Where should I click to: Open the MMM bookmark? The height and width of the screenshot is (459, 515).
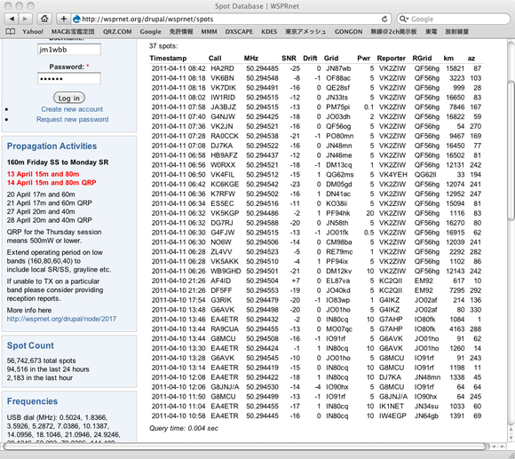pos(209,32)
